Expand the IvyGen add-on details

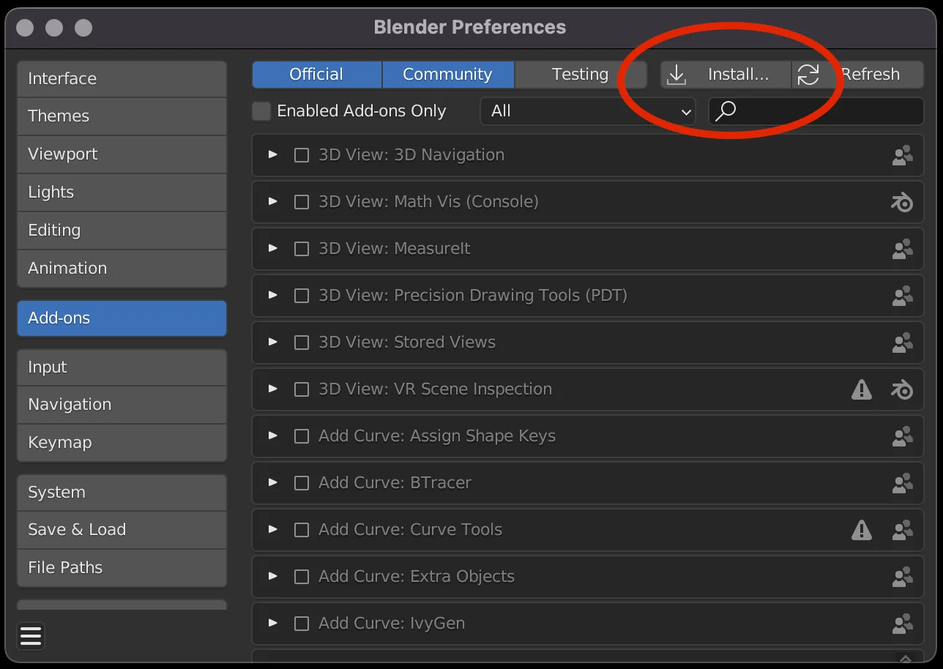coord(273,623)
